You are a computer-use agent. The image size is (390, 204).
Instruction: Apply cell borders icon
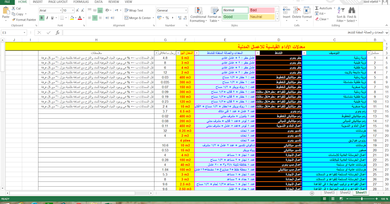62,18
